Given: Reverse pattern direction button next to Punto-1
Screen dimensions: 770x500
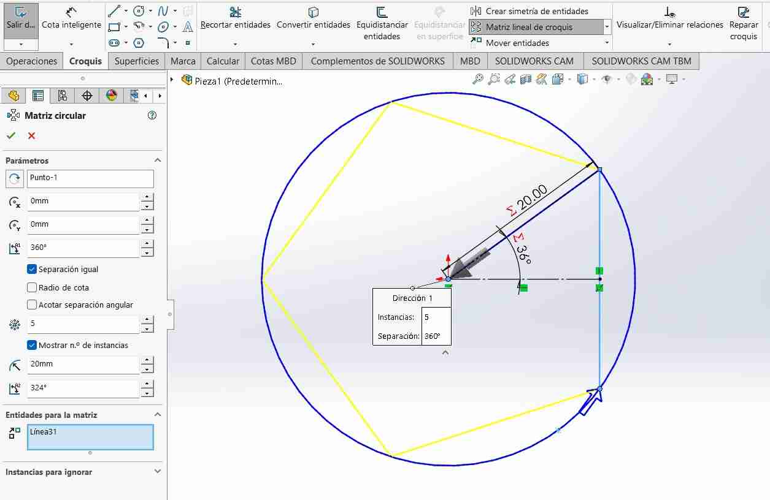Looking at the screenshot, I should click(15, 179).
